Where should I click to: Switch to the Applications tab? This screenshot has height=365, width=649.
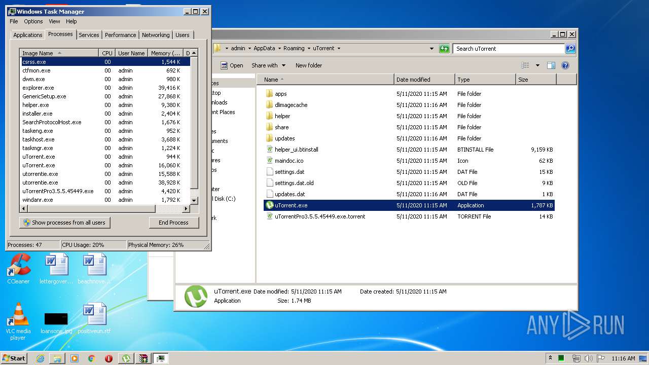click(28, 35)
